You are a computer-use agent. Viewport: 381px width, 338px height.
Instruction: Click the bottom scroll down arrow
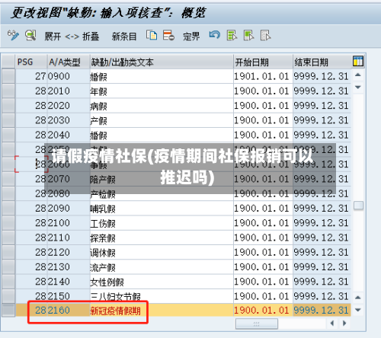click(x=358, y=310)
